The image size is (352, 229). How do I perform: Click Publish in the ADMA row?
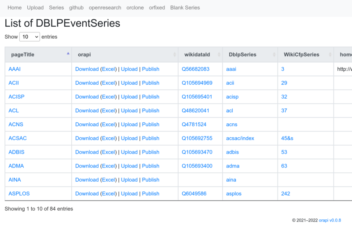click(x=150, y=166)
